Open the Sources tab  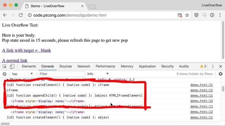[66, 66]
